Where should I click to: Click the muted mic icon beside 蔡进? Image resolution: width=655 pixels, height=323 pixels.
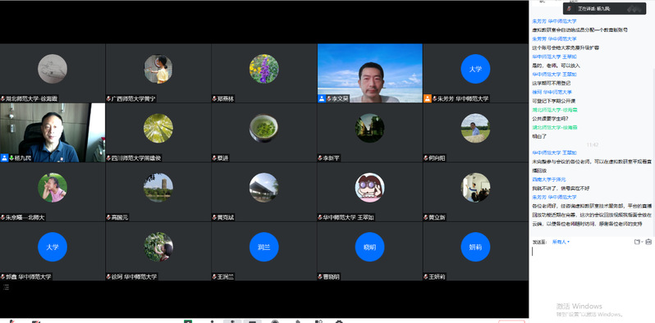pyautogui.click(x=214, y=158)
